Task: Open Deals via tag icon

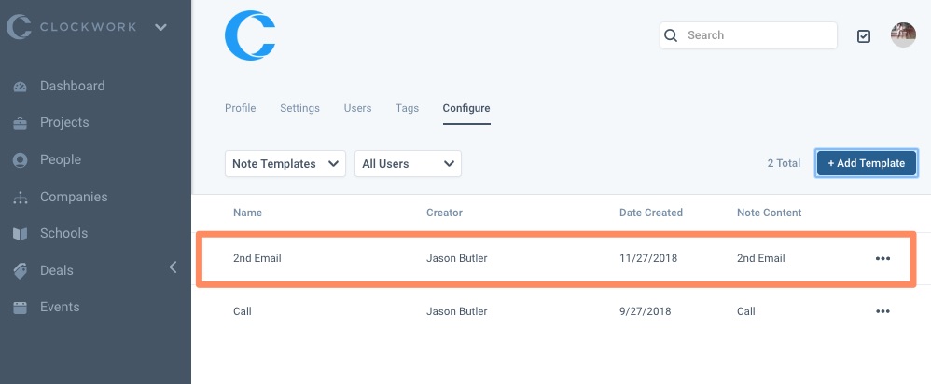Action: click(x=20, y=271)
